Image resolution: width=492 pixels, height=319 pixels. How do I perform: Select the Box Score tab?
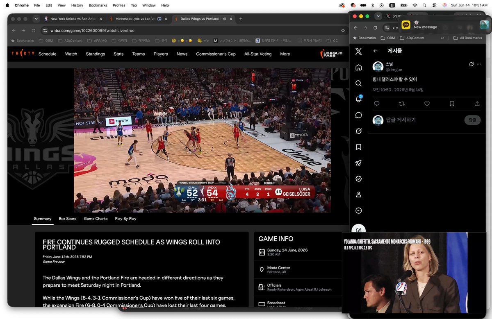pos(68,219)
